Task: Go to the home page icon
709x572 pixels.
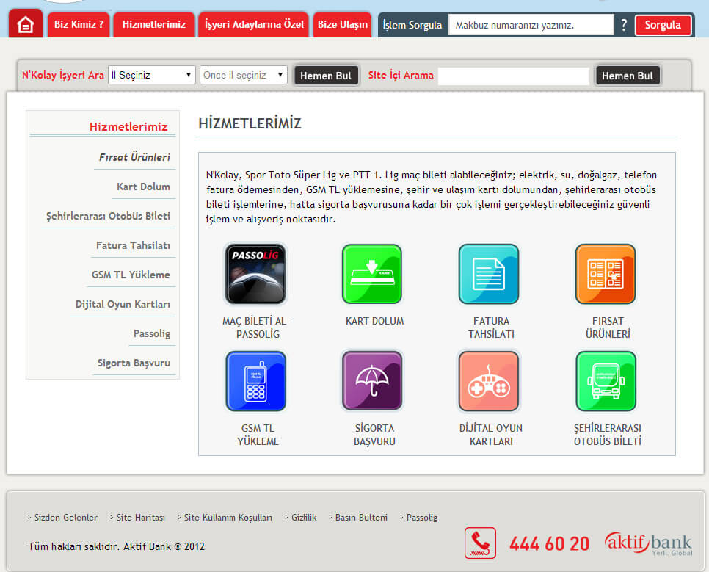Action: 25,24
